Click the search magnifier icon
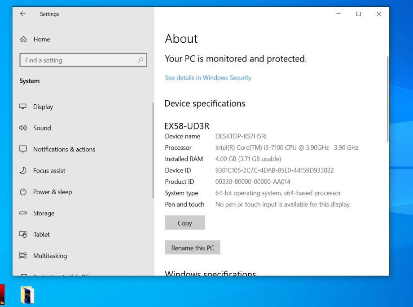This screenshot has height=307, width=413. point(141,60)
